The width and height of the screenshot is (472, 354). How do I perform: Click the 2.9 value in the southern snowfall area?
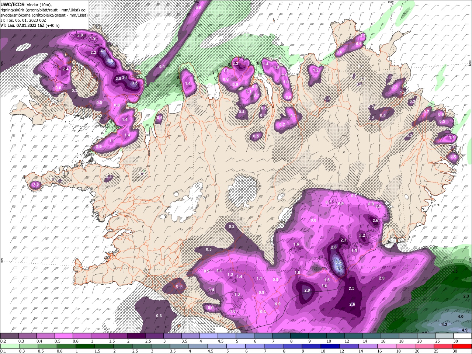click(x=307, y=290)
